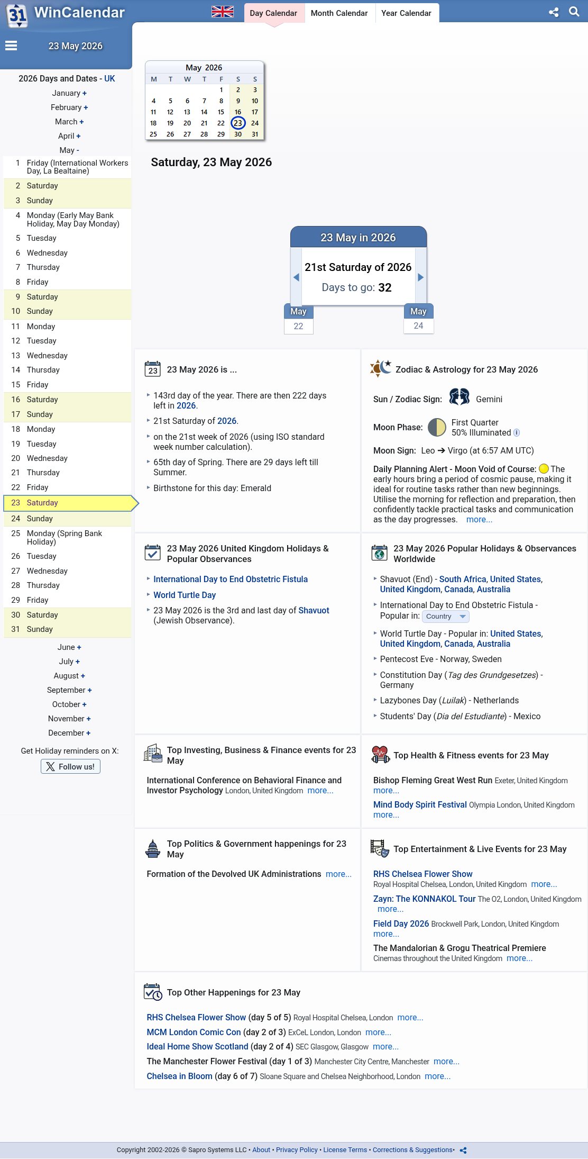Image resolution: width=588 pixels, height=1159 pixels.
Task: Follow us on X button
Action: [x=70, y=767]
